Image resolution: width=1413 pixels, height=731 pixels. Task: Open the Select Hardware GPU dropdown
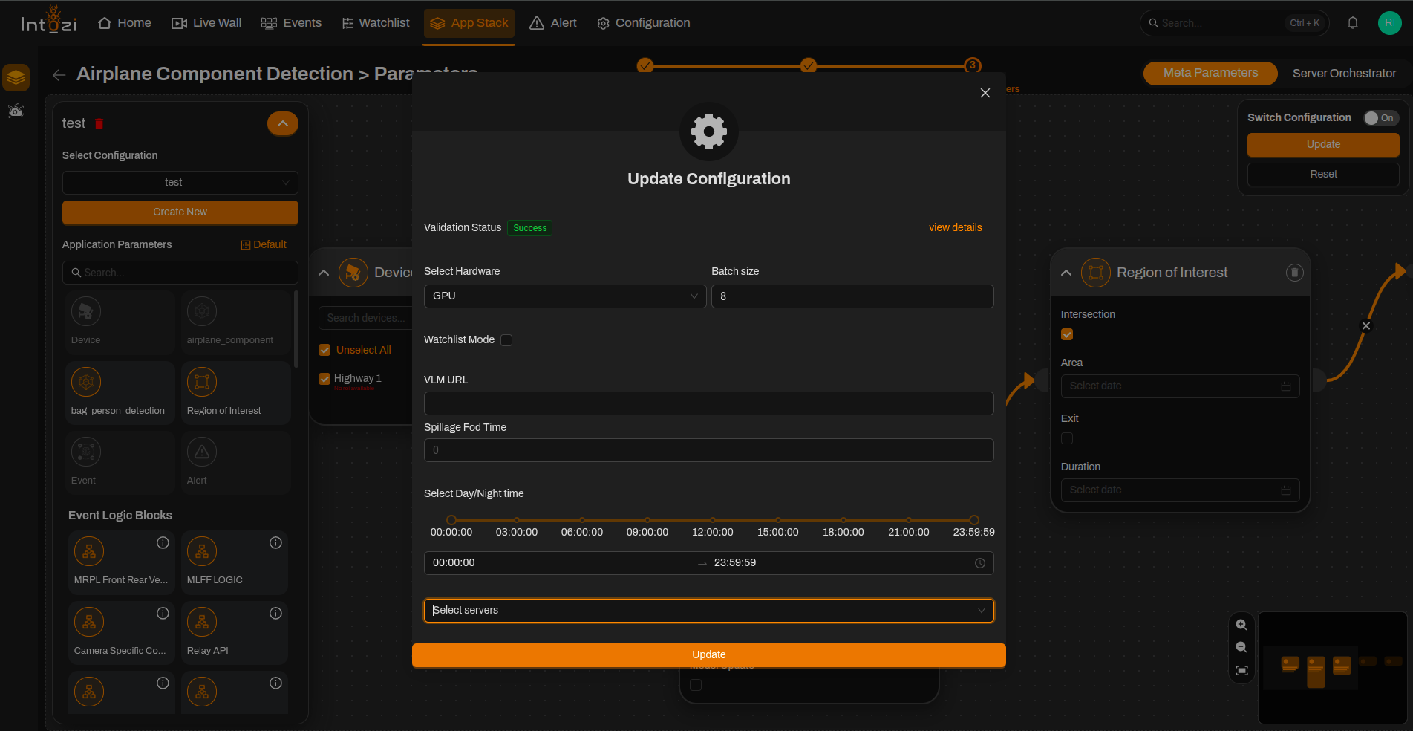tap(565, 296)
